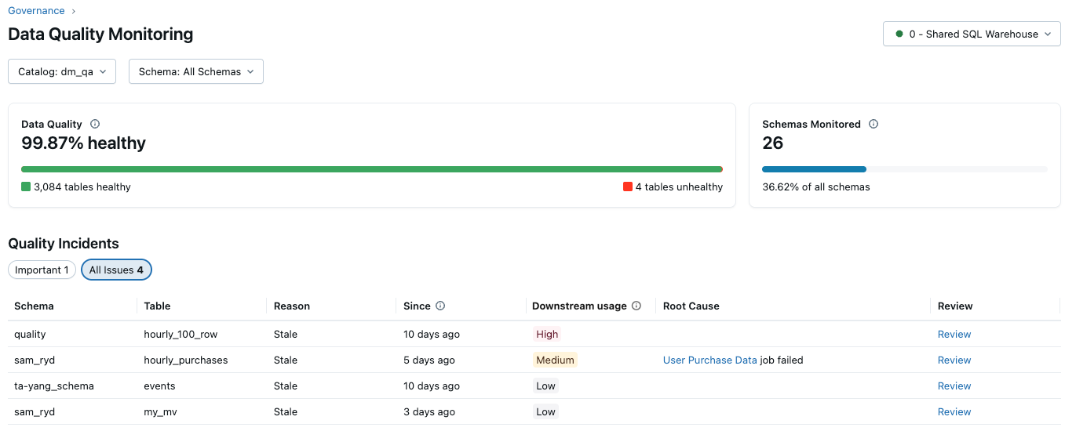Review the my_mv table incident
The image size is (1065, 431).
point(954,411)
